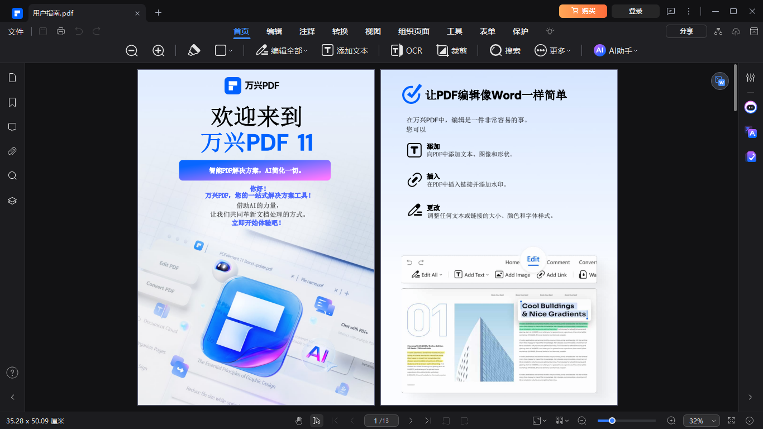Close the 用户指南.pdf tab
763x429 pixels.
(137, 13)
